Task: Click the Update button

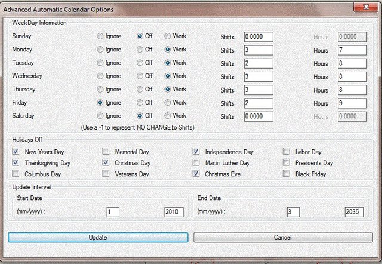Action: 98,238
